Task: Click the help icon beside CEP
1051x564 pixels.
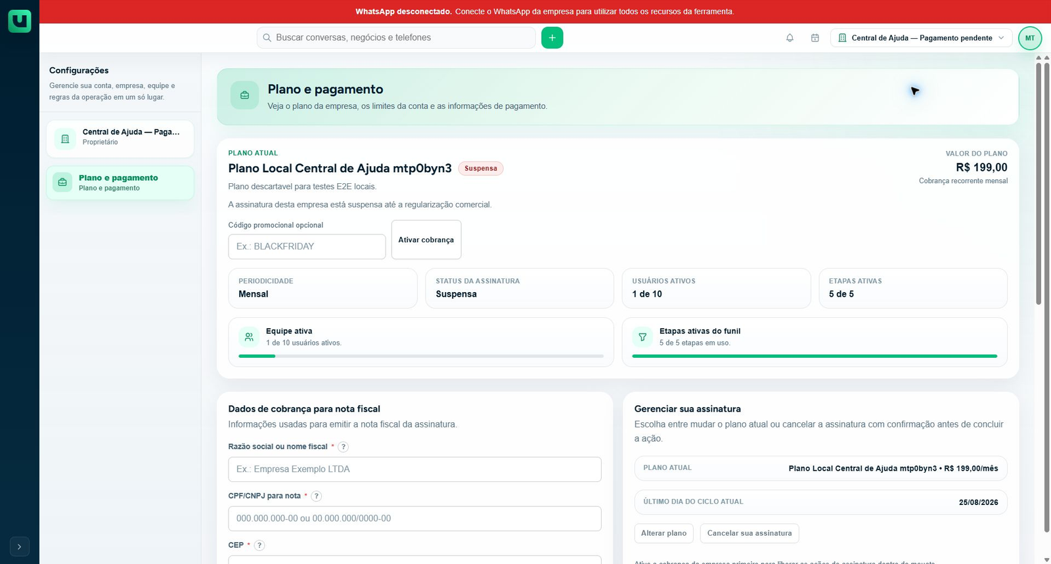Action: 259,545
